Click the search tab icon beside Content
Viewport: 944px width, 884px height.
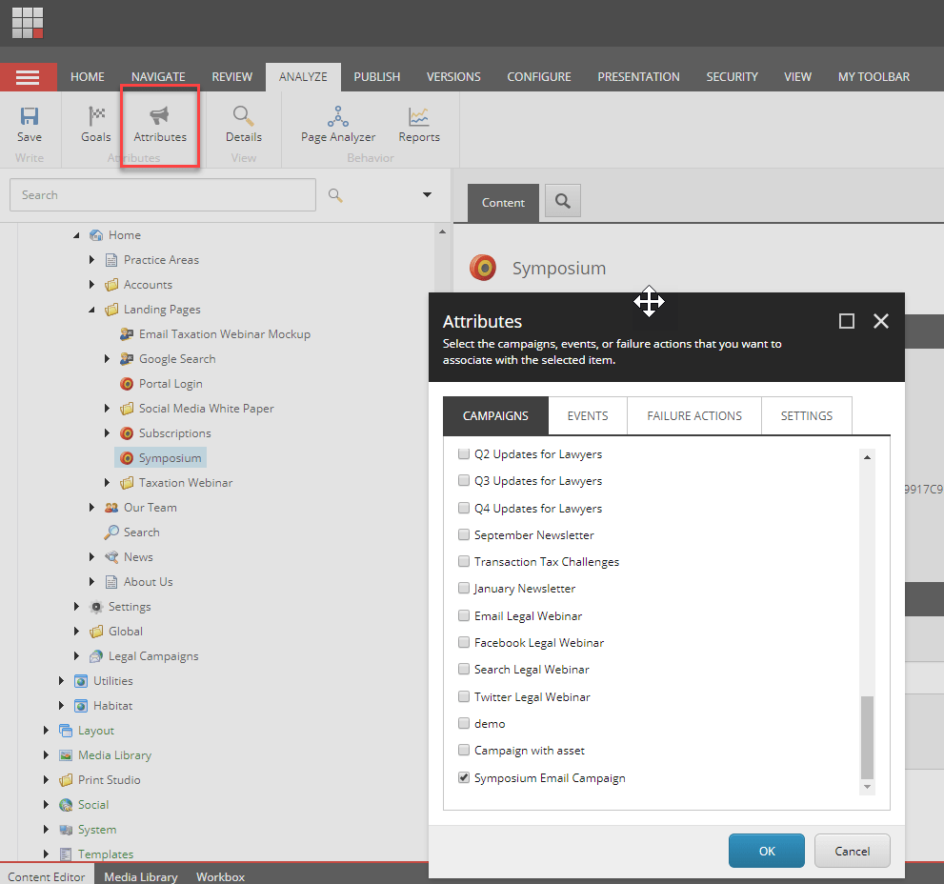click(x=562, y=201)
